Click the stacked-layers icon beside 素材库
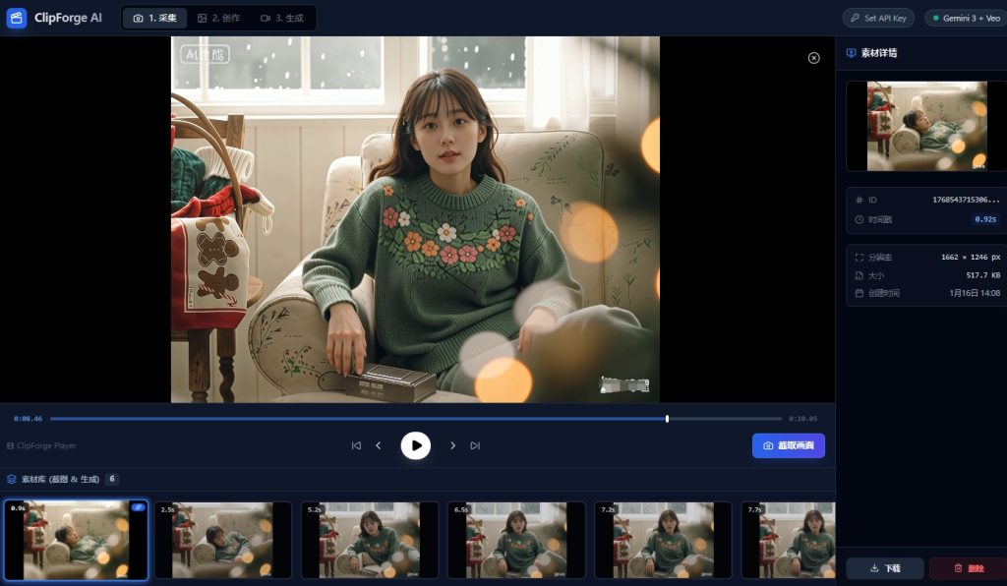The image size is (1007, 586). coord(10,479)
